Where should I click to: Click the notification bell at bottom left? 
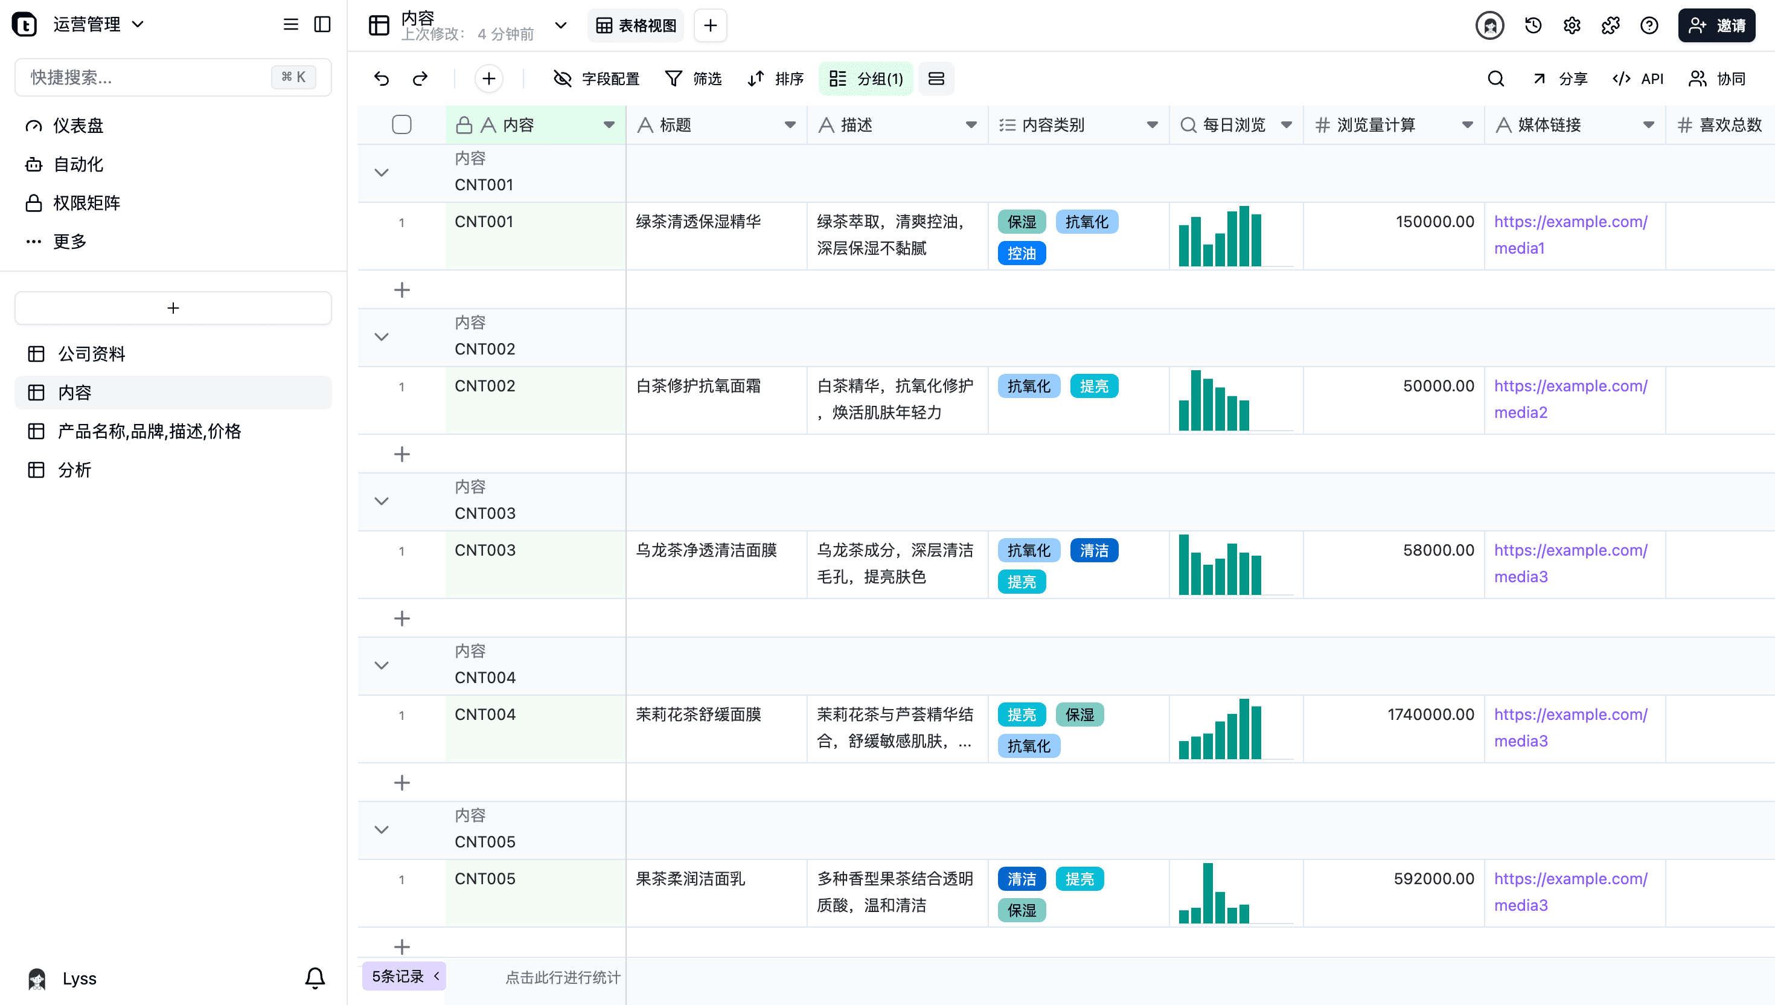[315, 978]
